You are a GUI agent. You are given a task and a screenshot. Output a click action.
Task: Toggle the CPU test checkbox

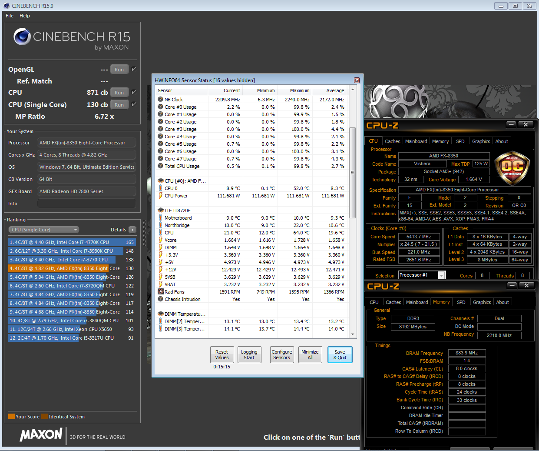coord(134,92)
